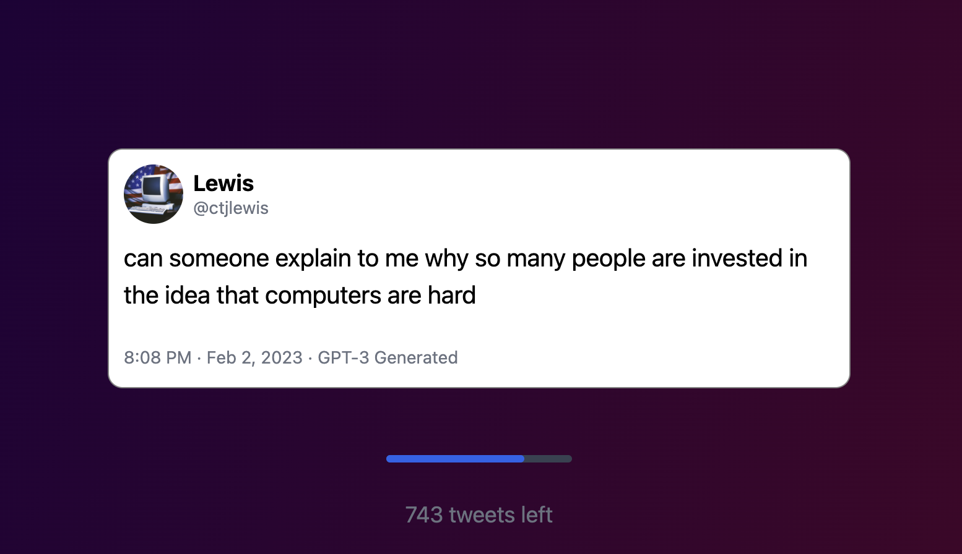The image size is (962, 554).
Task: Click the 'GPT-3 Generated' source label
Action: click(x=388, y=357)
